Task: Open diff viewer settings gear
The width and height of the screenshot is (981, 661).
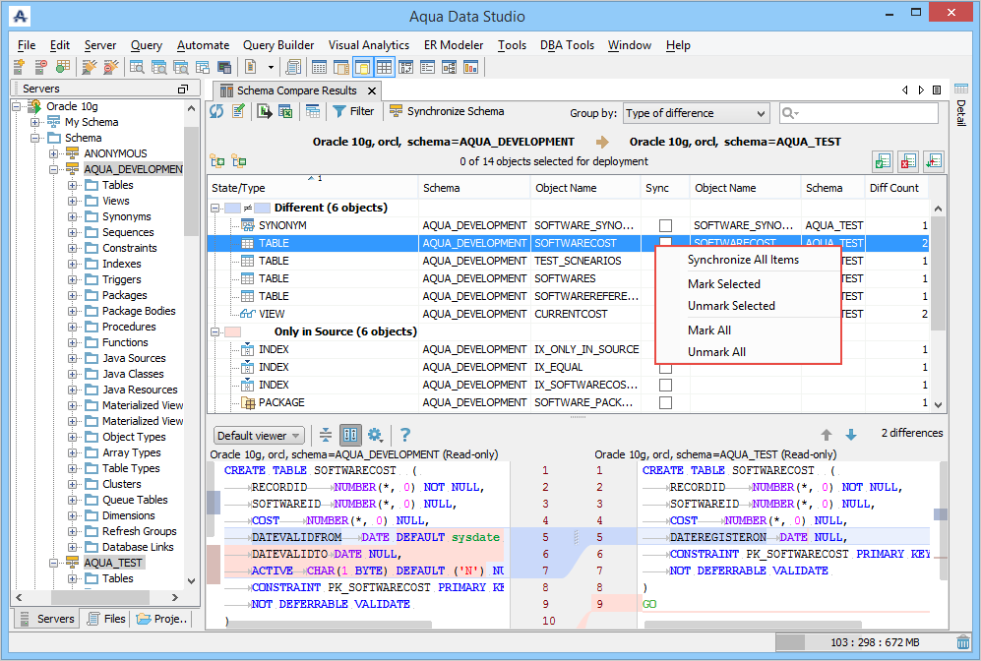Action: [374, 435]
